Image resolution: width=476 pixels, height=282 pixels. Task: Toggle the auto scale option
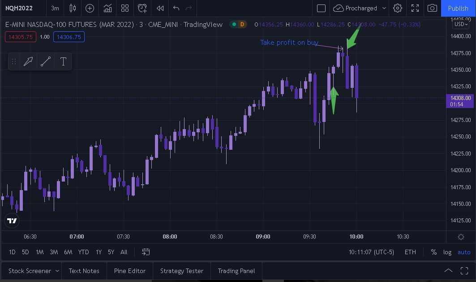click(464, 252)
